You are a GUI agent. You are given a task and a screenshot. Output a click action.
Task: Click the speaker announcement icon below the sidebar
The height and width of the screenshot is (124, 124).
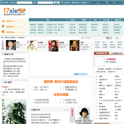coord(2,38)
